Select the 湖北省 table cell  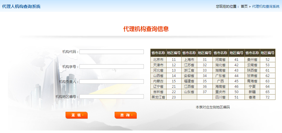(220, 65)
